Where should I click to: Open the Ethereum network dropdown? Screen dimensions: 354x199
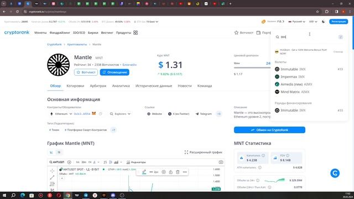[61, 114]
